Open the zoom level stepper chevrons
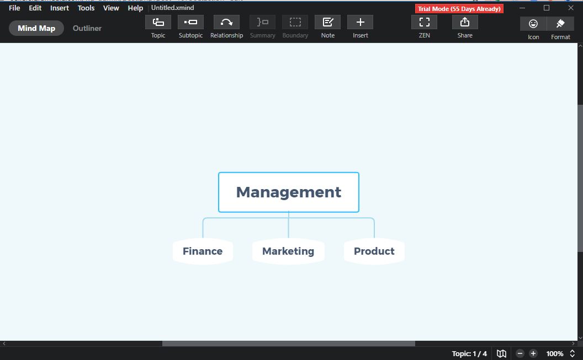 click(x=572, y=353)
